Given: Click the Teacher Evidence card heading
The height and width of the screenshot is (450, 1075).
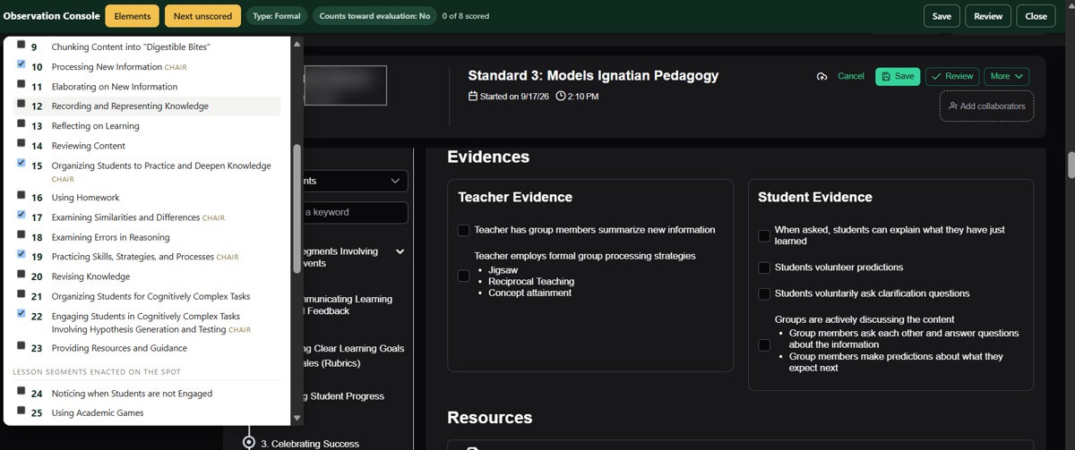Looking at the screenshot, I should click(515, 197).
